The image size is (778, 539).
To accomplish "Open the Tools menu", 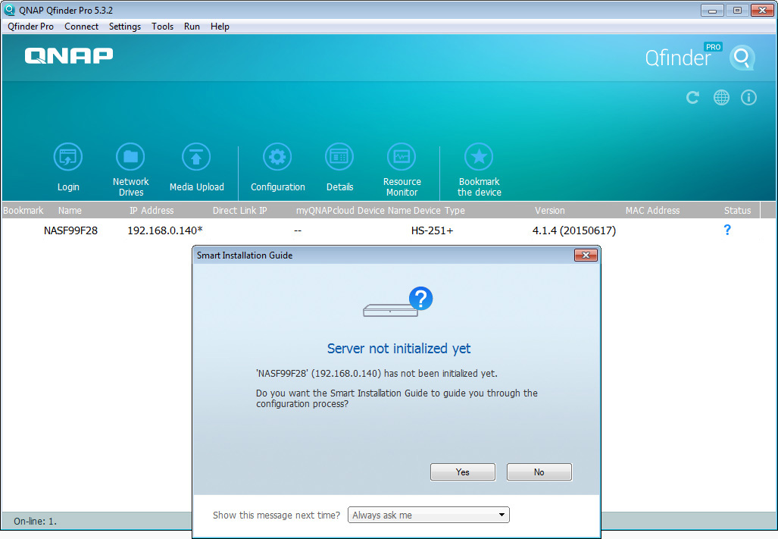I will pyautogui.click(x=162, y=27).
